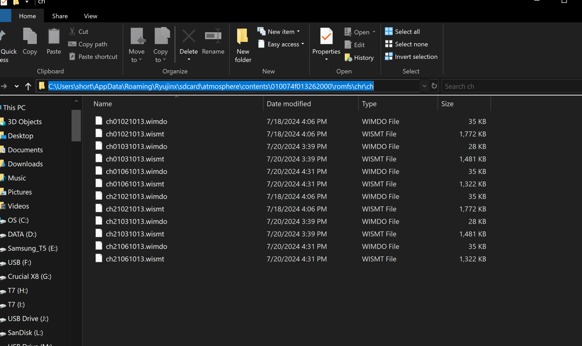Image resolution: width=582 pixels, height=346 pixels.
Task: Click Copy path in ribbon
Action: pos(88,44)
